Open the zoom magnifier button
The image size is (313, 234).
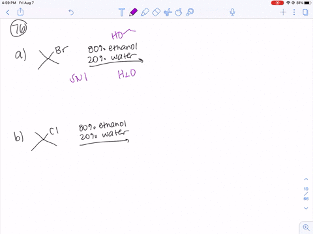click(306, 227)
